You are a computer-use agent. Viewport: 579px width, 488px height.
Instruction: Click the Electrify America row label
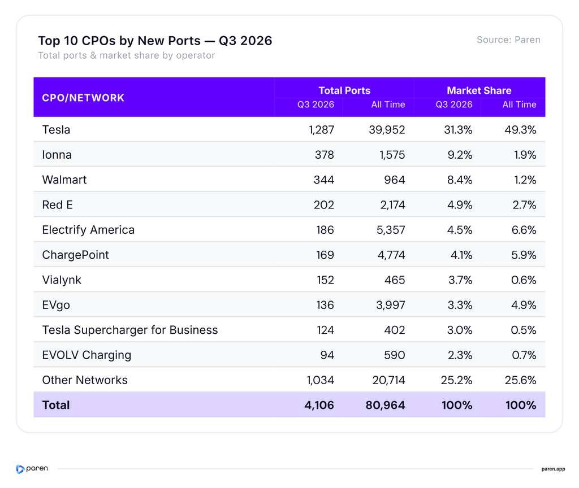point(88,230)
